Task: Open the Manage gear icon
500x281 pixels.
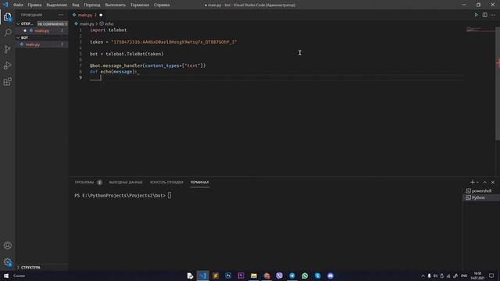Action: 7,262
